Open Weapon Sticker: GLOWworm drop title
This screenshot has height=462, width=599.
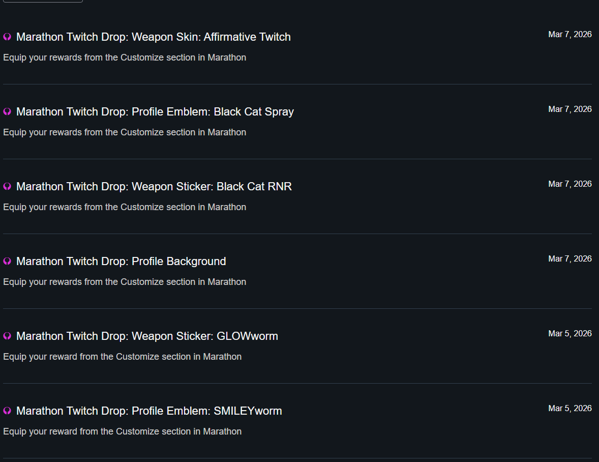coord(147,336)
